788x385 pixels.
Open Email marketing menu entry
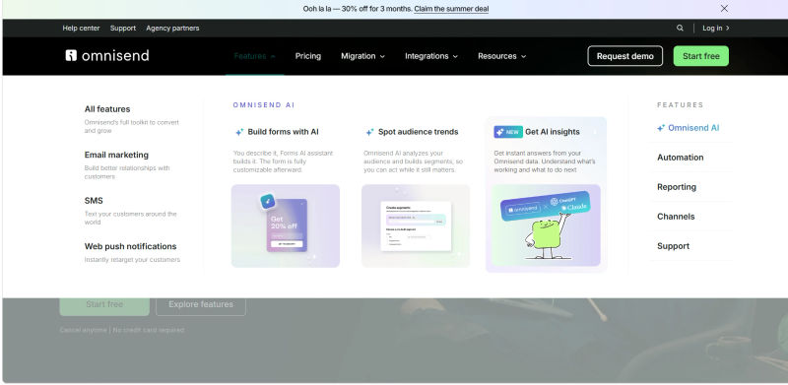pos(116,155)
